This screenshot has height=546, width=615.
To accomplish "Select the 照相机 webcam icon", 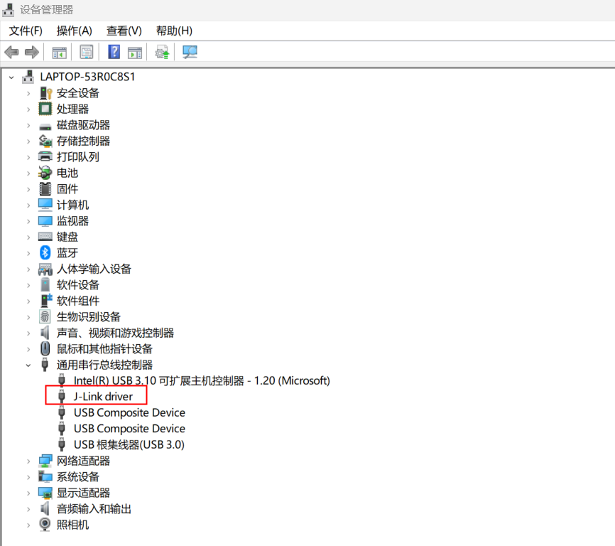I will (x=45, y=525).
